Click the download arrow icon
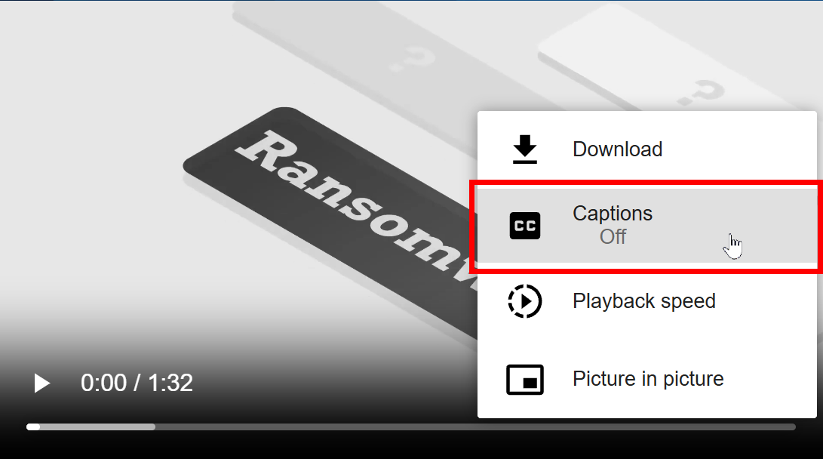 [525, 149]
